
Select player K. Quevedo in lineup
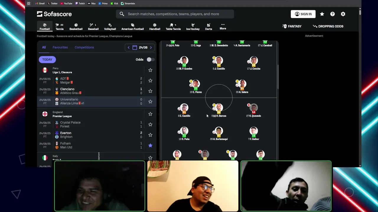[x=254, y=110]
